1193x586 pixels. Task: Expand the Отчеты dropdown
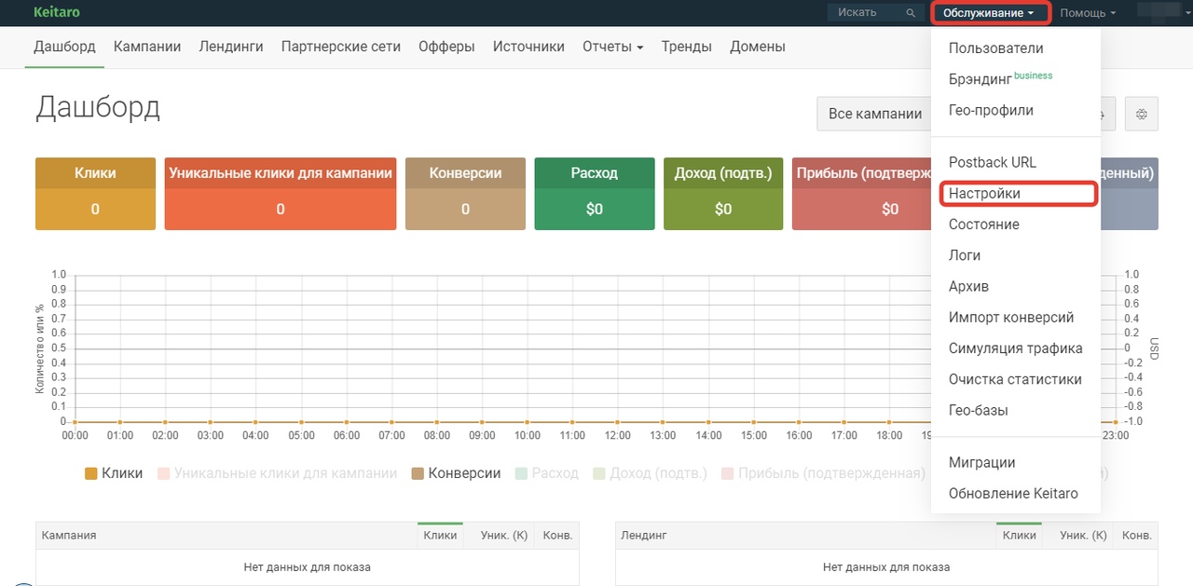[x=613, y=47]
